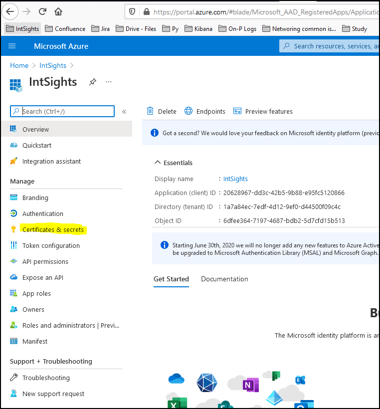380x409 pixels.
Task: Go to browser home page icon
Action: coord(58,11)
